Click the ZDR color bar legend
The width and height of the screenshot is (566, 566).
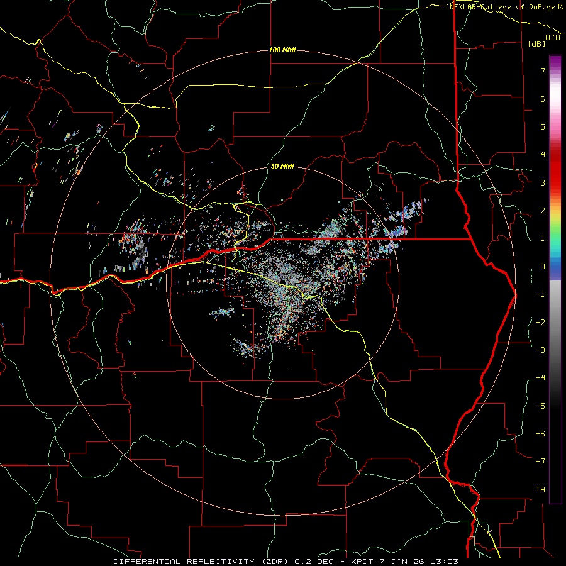(x=555, y=279)
